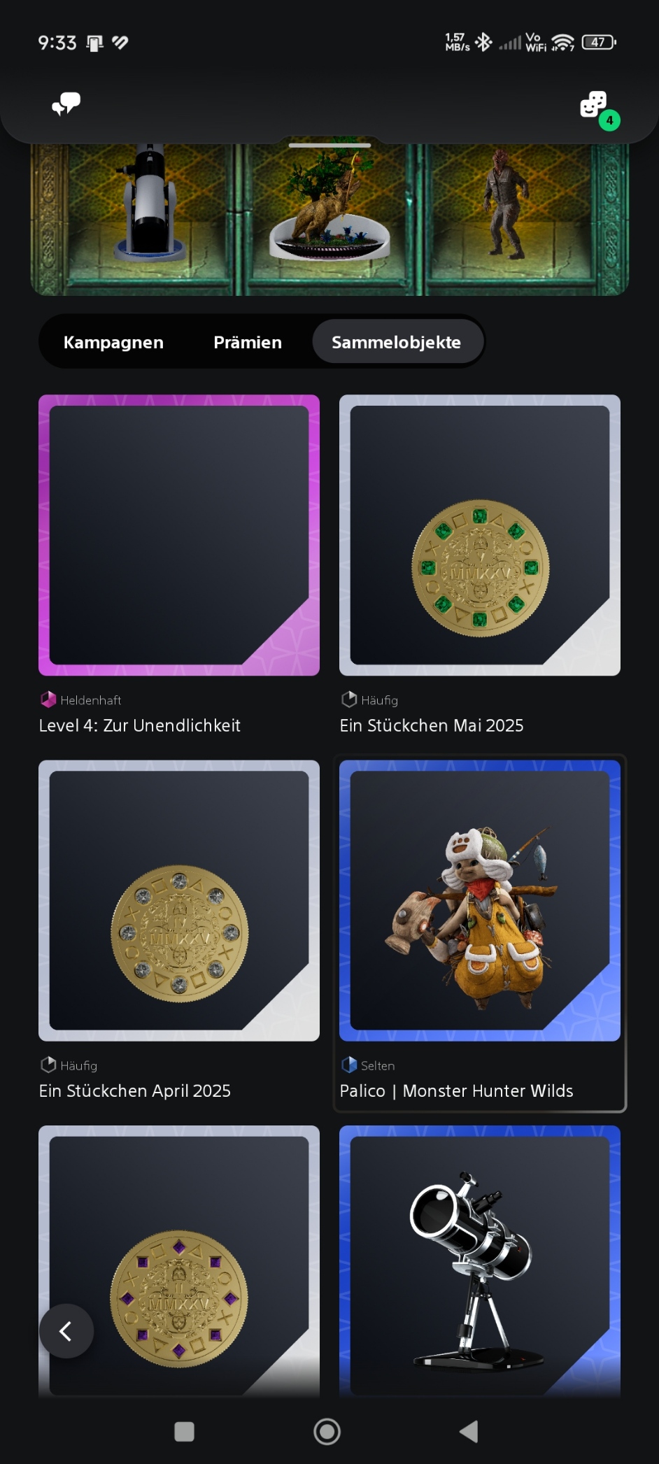Open the telescope collectible card
The height and width of the screenshot is (1464, 659).
click(x=480, y=1260)
